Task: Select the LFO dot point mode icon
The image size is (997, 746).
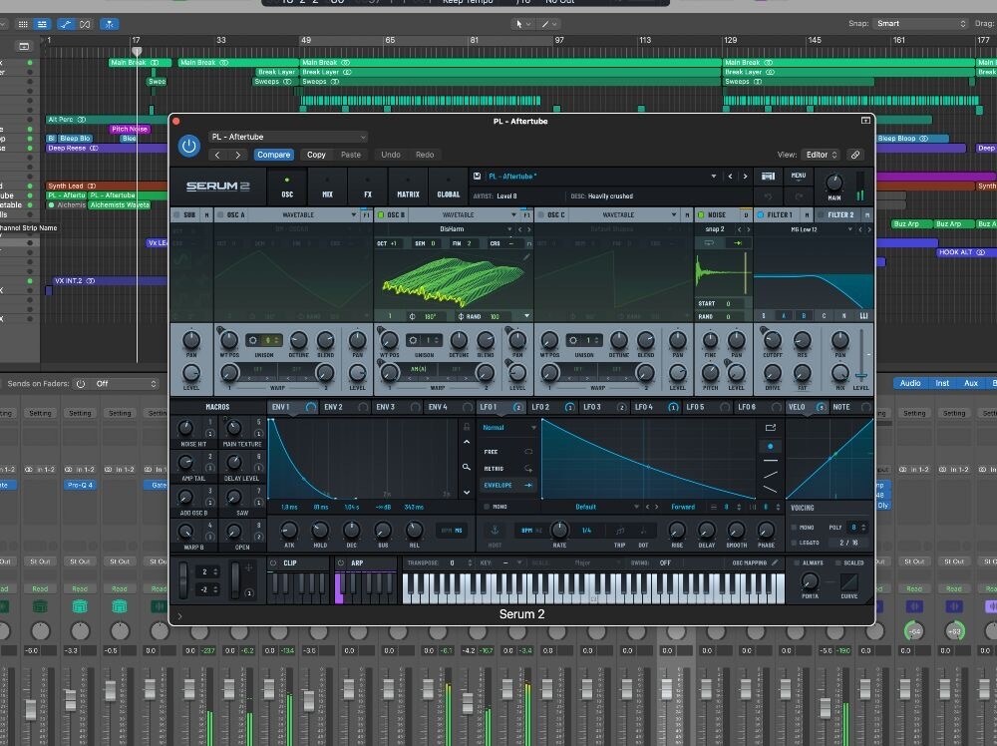Action: 770,447
